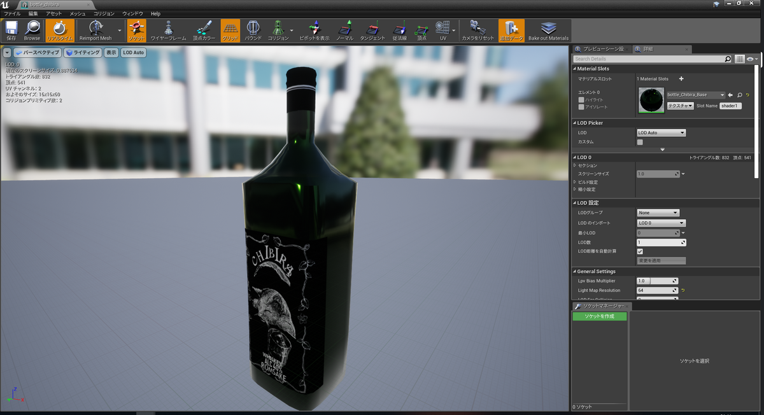
Task: Click the UV toolbar icon
Action: click(x=442, y=30)
